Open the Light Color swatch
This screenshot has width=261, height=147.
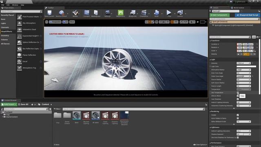246,67
